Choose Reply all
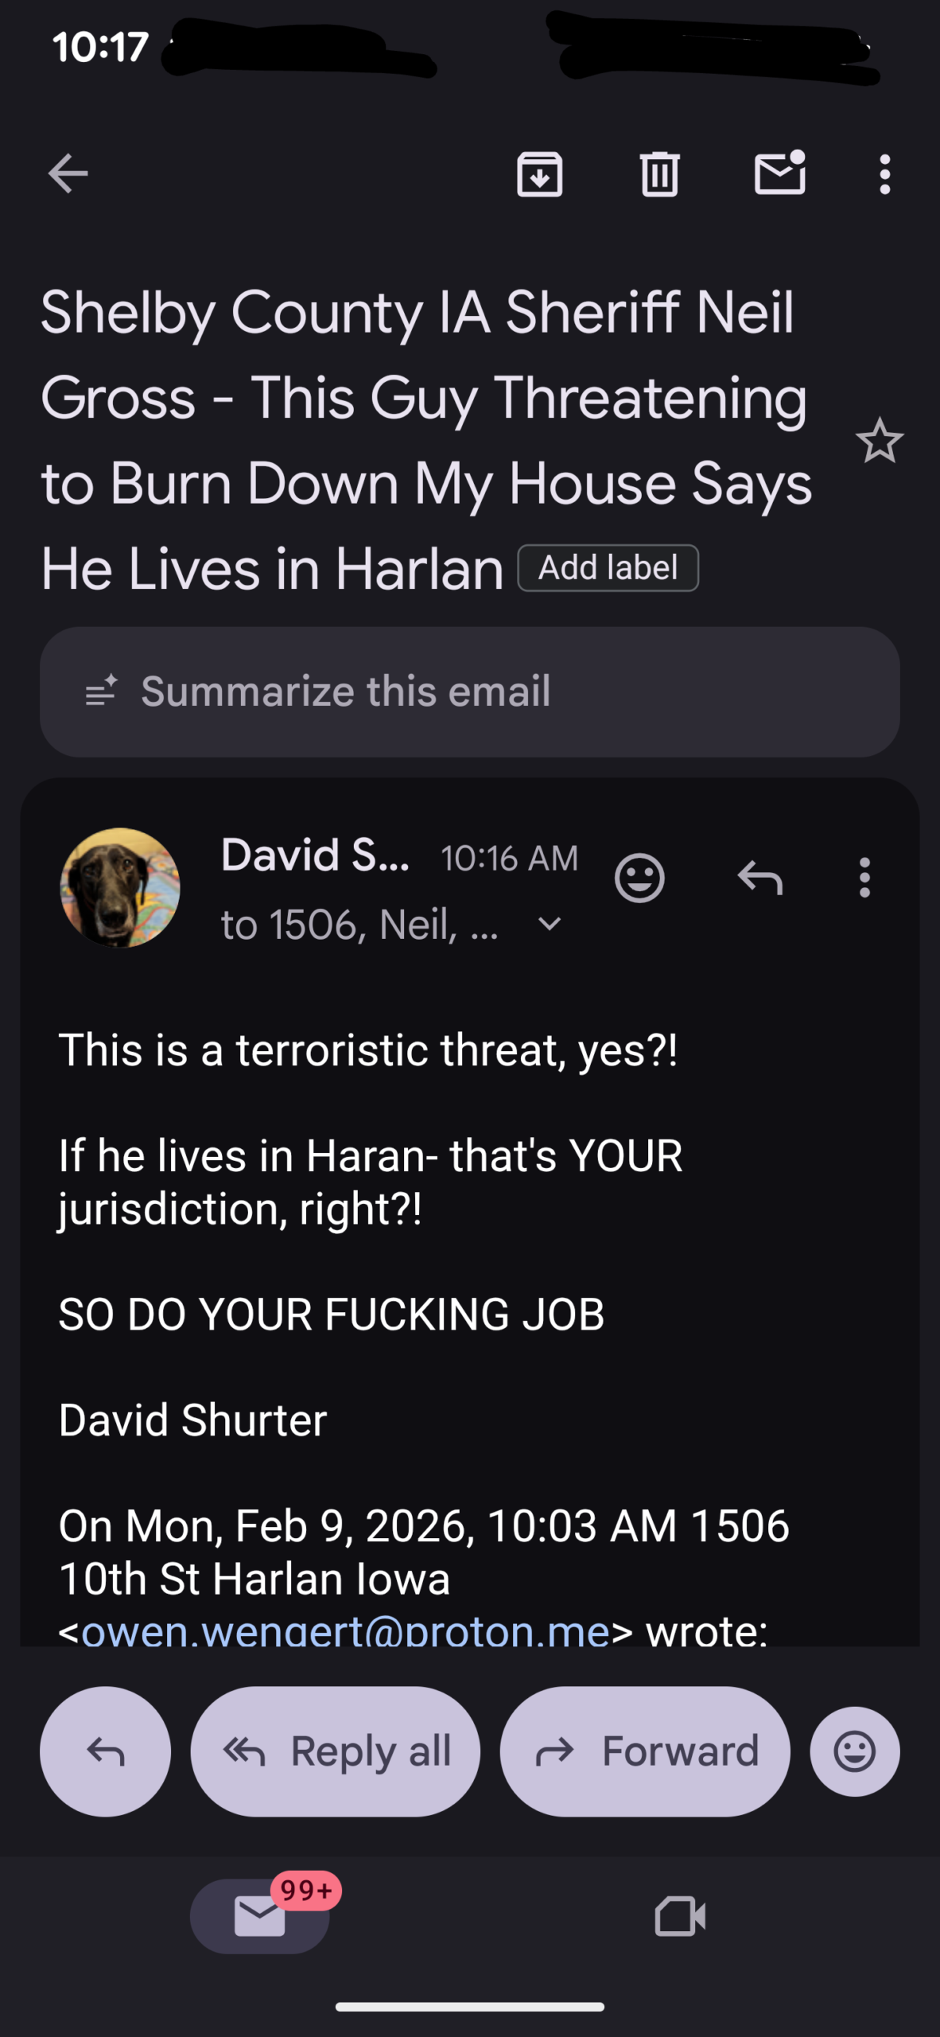940x2037 pixels. pyautogui.click(x=336, y=1751)
